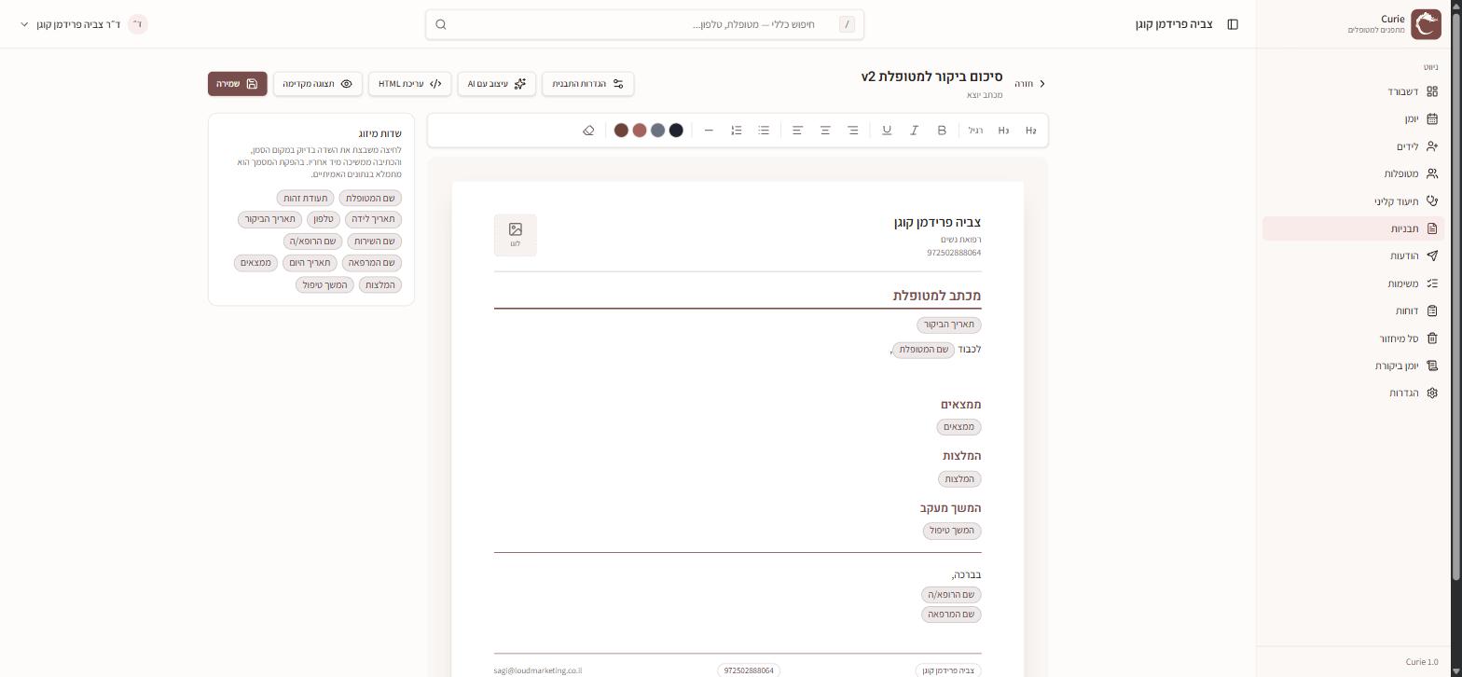This screenshot has width=1462, height=677.
Task: Select דוחות in the sidebar
Action: coord(1353,311)
